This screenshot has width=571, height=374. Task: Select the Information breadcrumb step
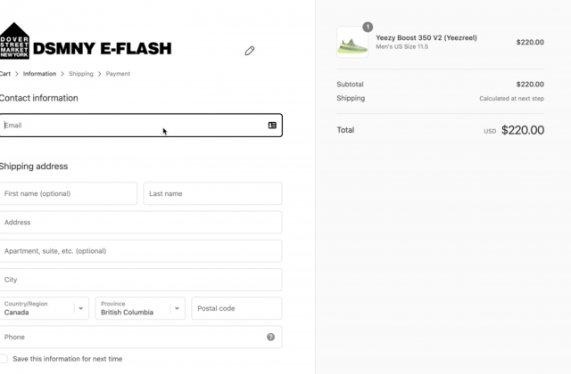(39, 74)
